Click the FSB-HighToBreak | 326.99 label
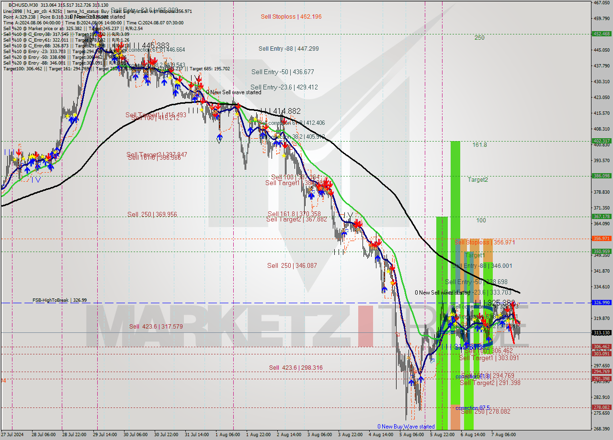This screenshot has width=613, height=440. coord(60,300)
